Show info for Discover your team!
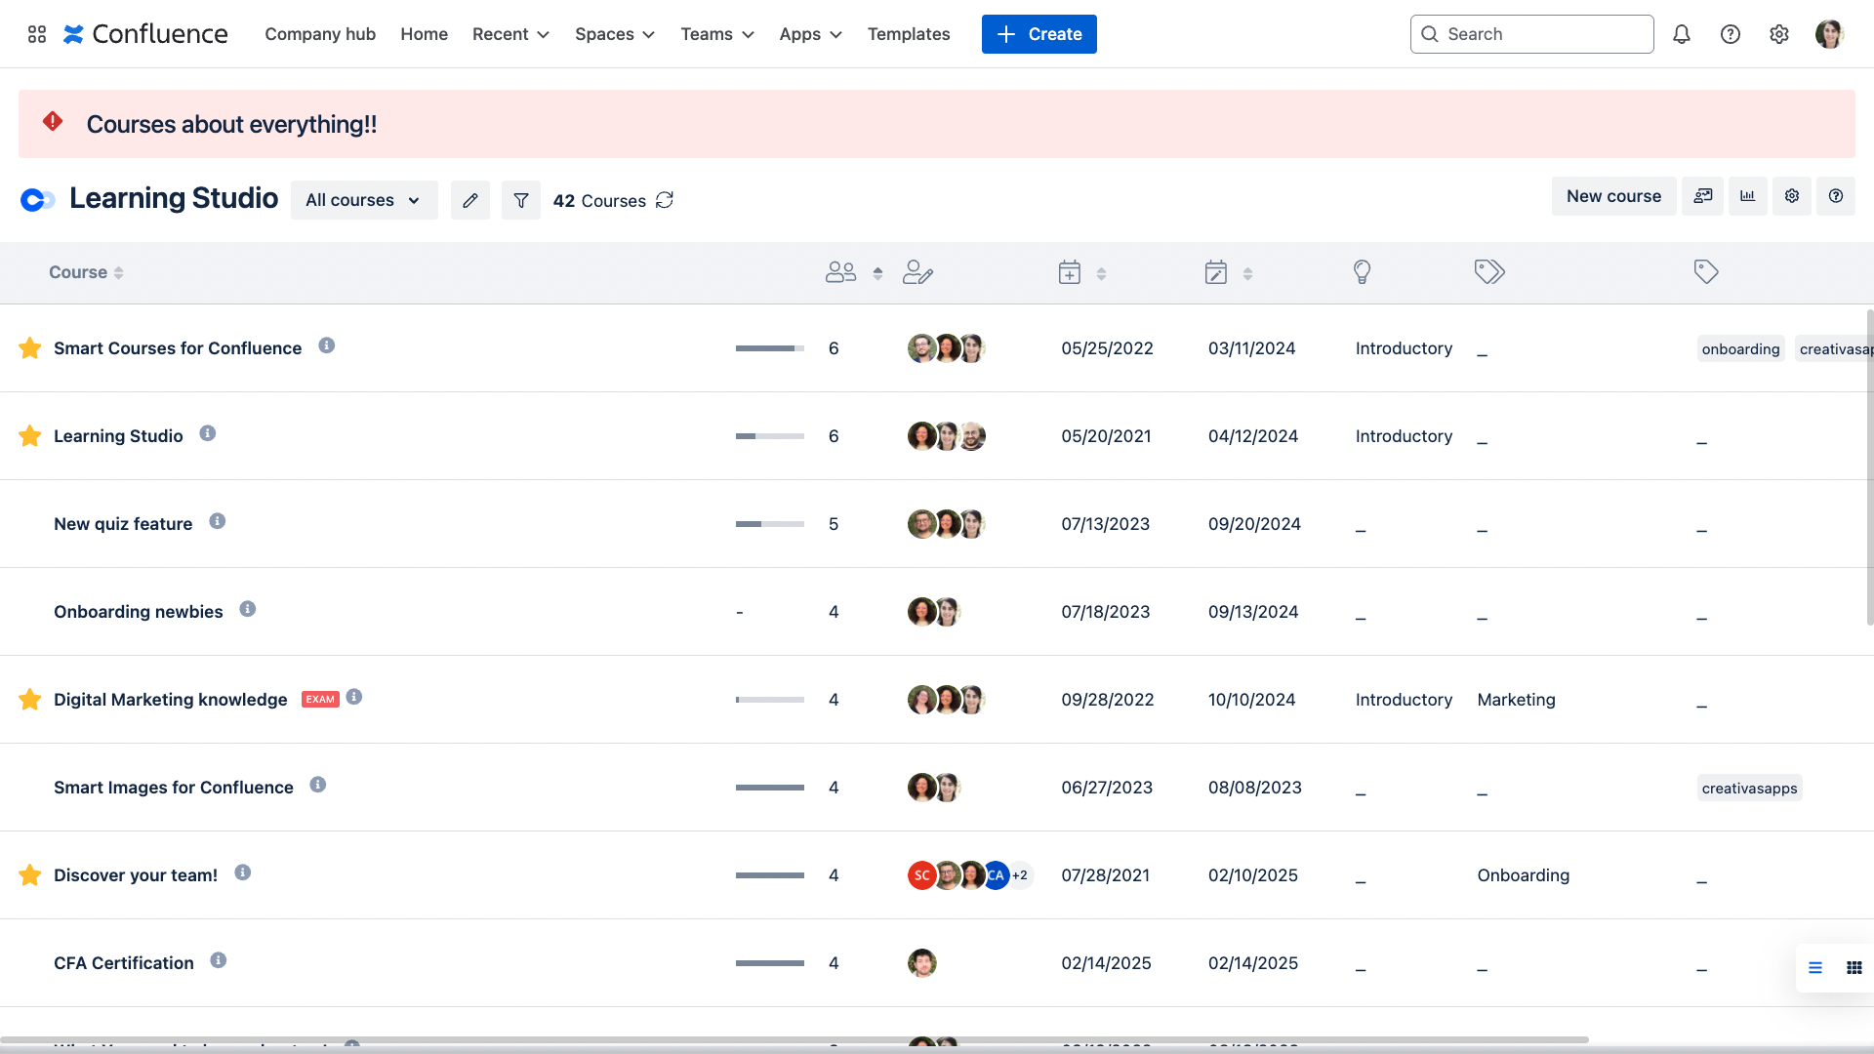This screenshot has height=1054, width=1874. click(243, 872)
